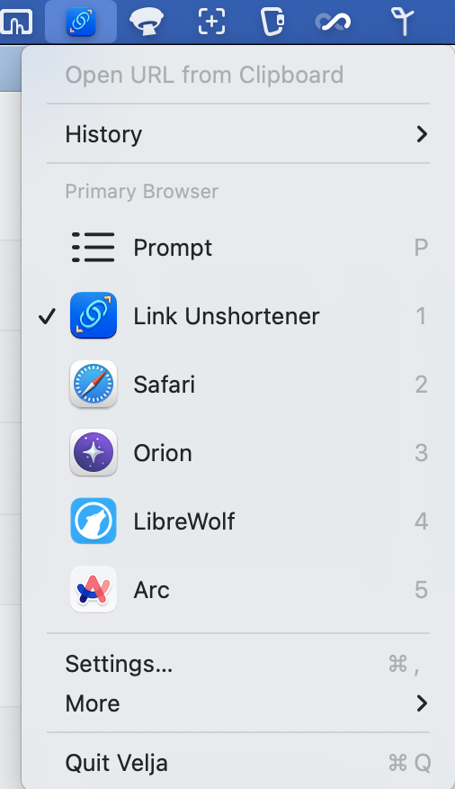This screenshot has height=789, width=455.
Task: Select Prompt as primary browser
Action: point(238,248)
